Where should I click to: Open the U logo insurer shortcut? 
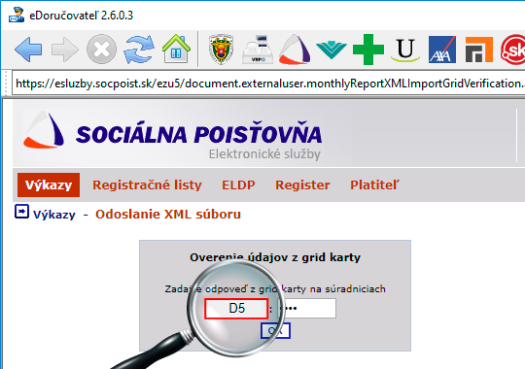(405, 50)
